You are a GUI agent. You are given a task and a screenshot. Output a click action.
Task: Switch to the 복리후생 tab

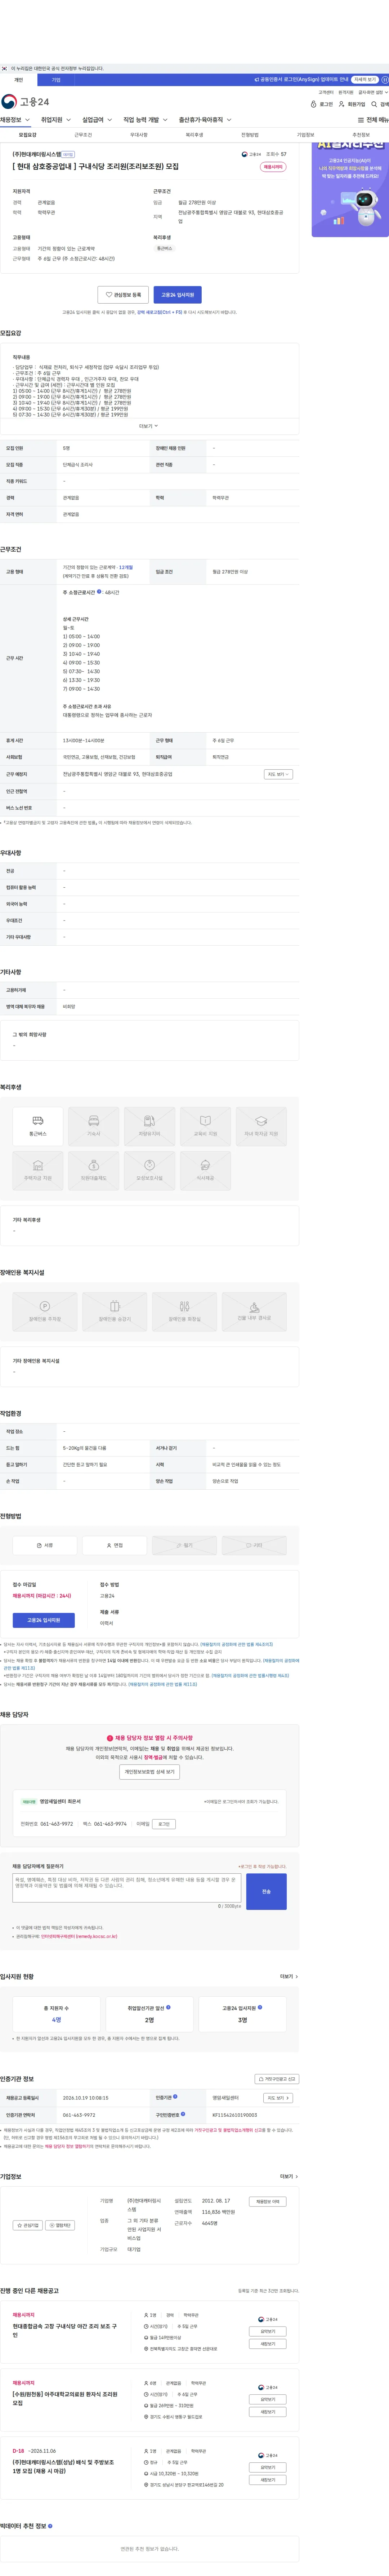click(x=194, y=135)
